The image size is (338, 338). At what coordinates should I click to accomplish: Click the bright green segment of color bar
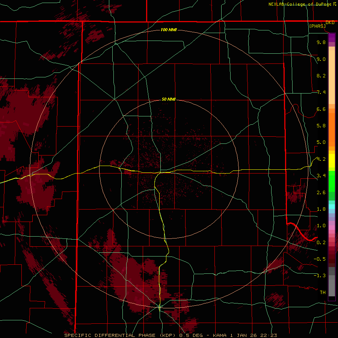(x=332, y=181)
